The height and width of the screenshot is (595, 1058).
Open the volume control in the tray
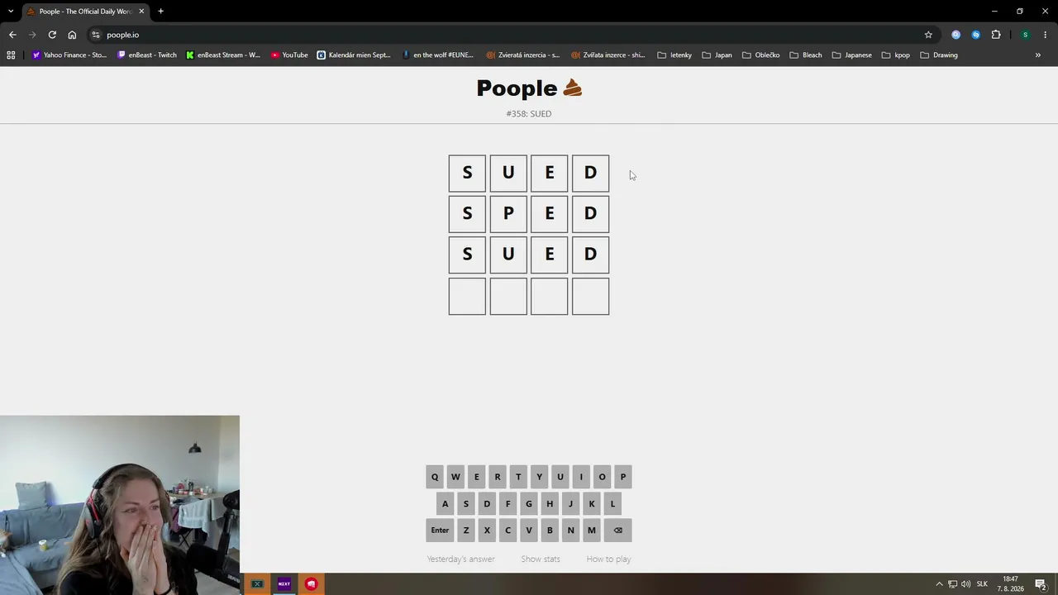[x=965, y=584]
